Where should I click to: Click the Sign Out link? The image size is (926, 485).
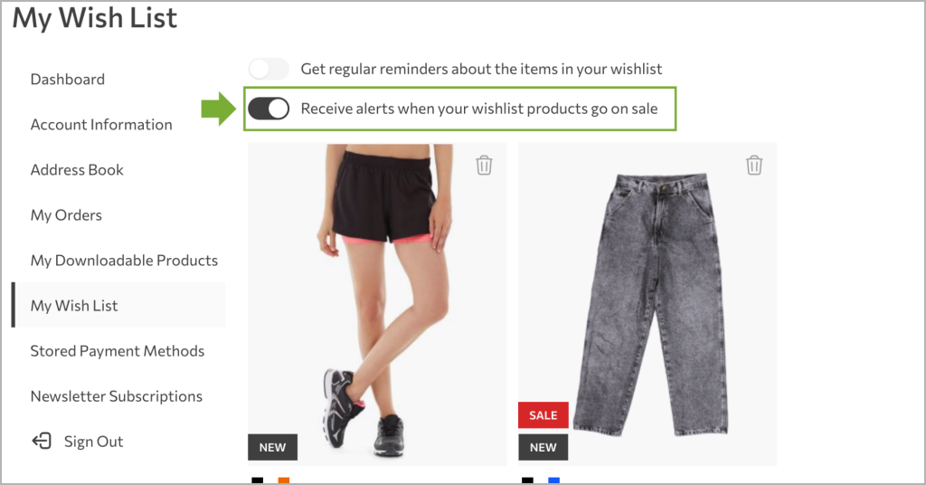coord(93,442)
